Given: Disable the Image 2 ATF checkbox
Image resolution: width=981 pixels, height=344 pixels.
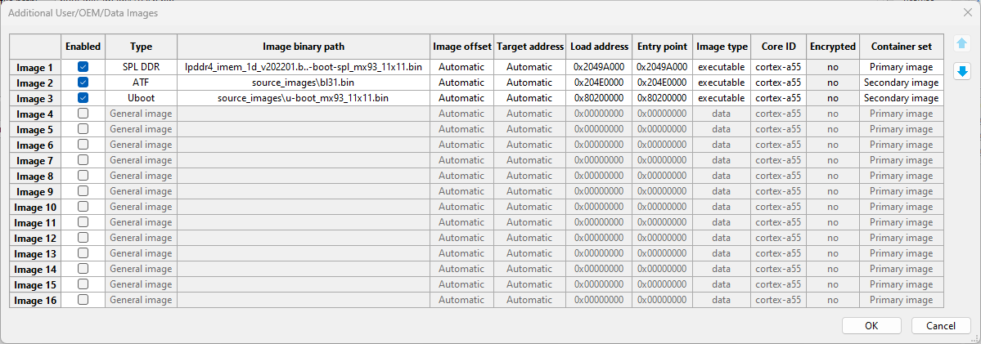Looking at the screenshot, I should coord(83,82).
